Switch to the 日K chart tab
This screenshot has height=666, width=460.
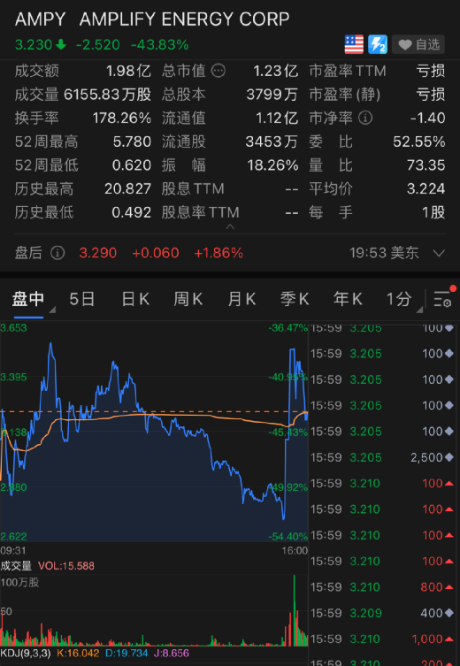(135, 299)
